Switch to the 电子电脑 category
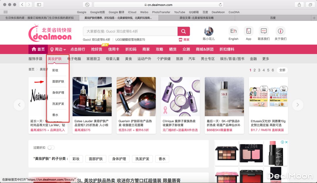Image resolution: width=317 pixels, height=183 pixels. click(74, 59)
